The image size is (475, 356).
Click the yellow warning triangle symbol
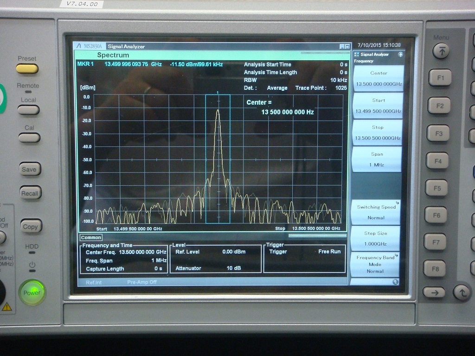coord(6,307)
